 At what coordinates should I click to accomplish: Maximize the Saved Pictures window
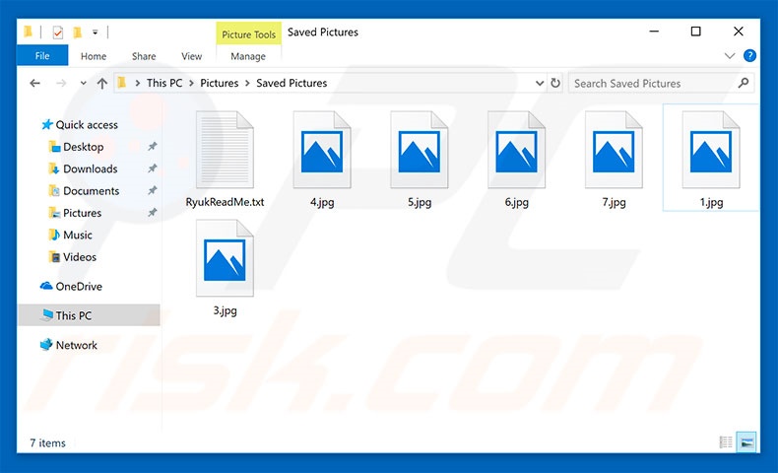point(695,32)
